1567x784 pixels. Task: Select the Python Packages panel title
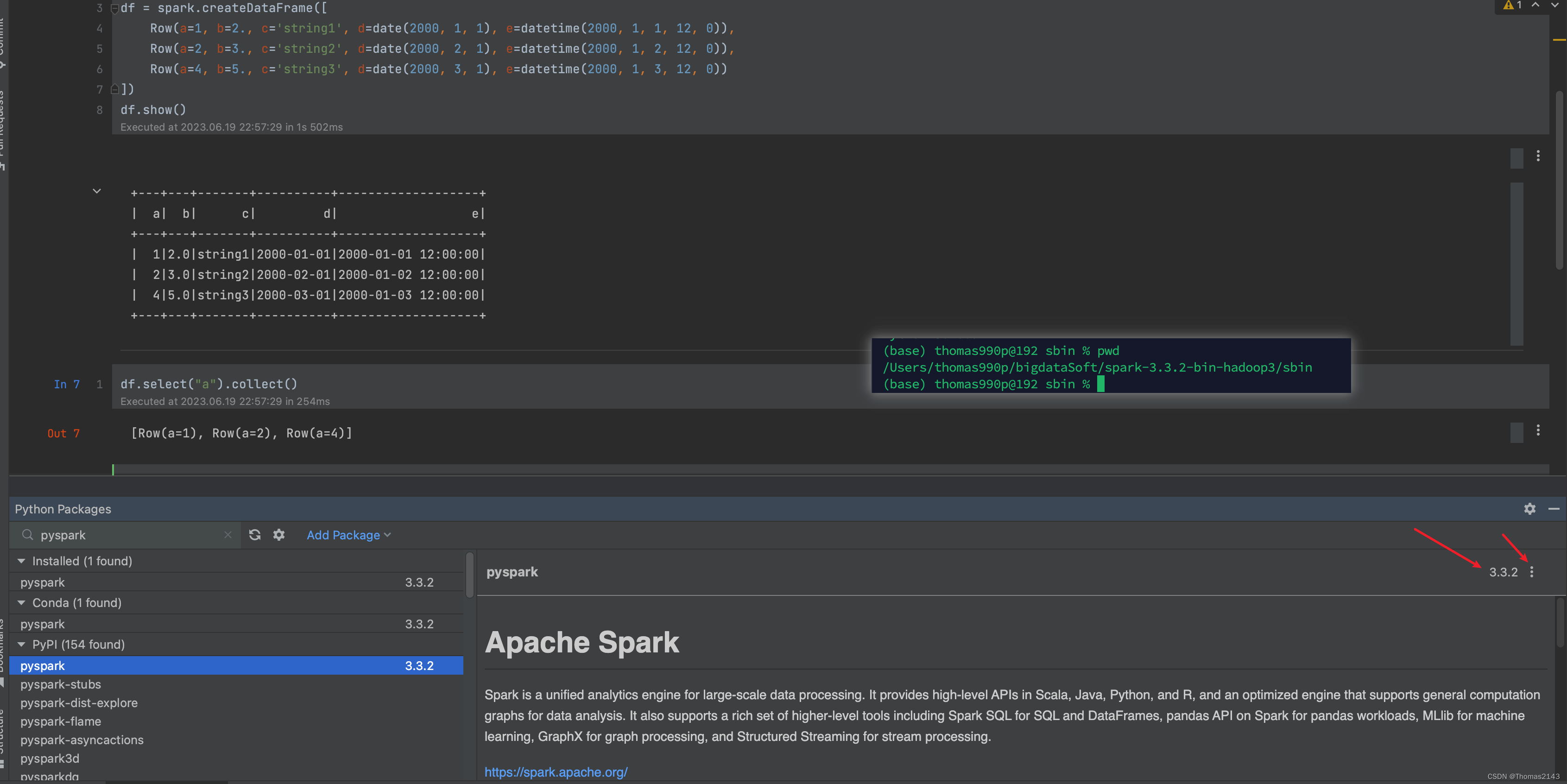pos(62,509)
